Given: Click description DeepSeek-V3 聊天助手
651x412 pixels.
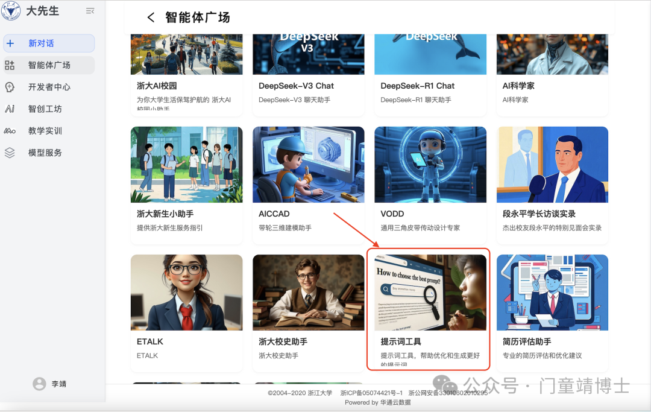Looking at the screenshot, I should 294,100.
